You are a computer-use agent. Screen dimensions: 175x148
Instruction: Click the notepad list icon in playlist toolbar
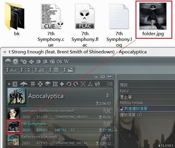click(x=15, y=84)
